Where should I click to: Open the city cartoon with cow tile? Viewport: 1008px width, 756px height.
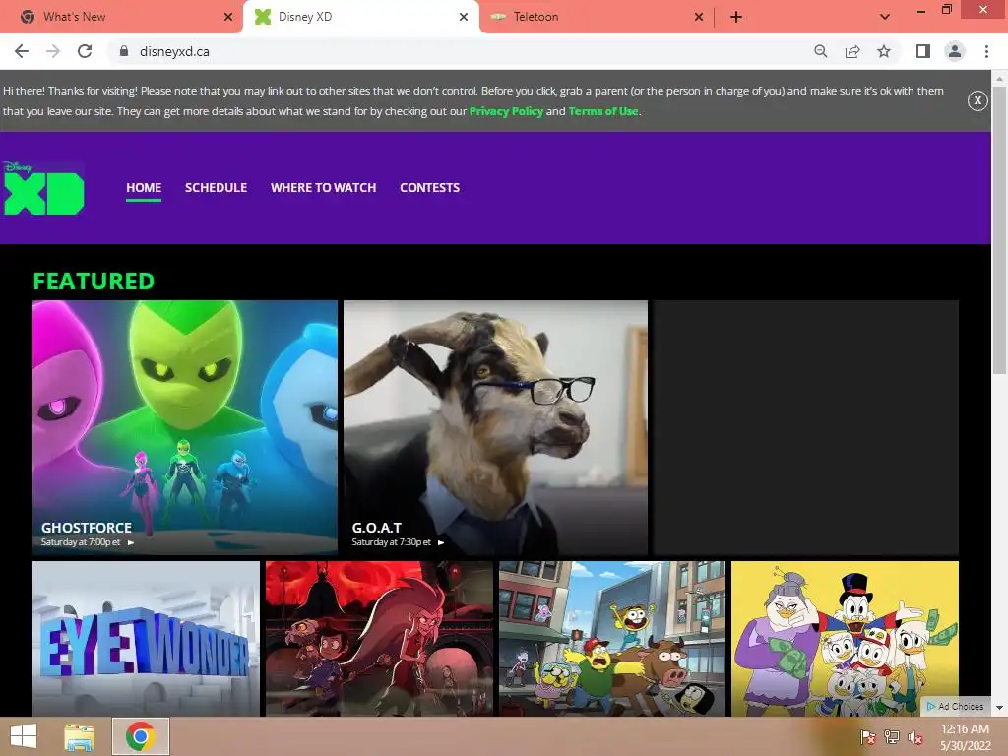[612, 638]
